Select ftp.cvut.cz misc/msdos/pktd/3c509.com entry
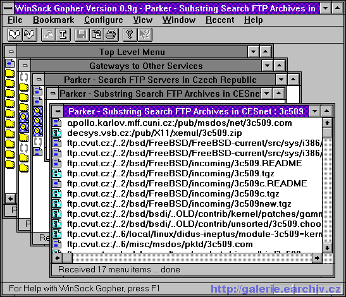This screenshot has height=297, width=346. click(x=160, y=245)
